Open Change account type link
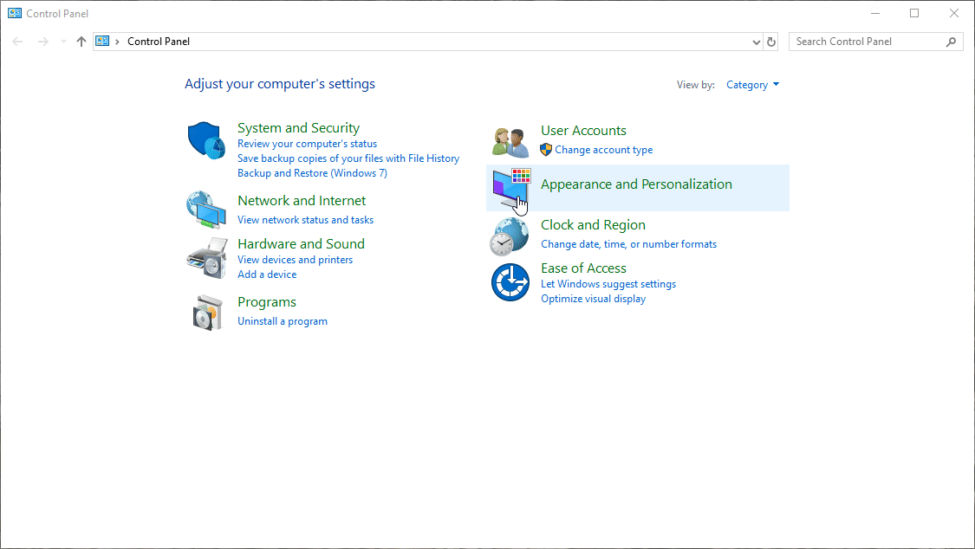975x549 pixels. 603,150
